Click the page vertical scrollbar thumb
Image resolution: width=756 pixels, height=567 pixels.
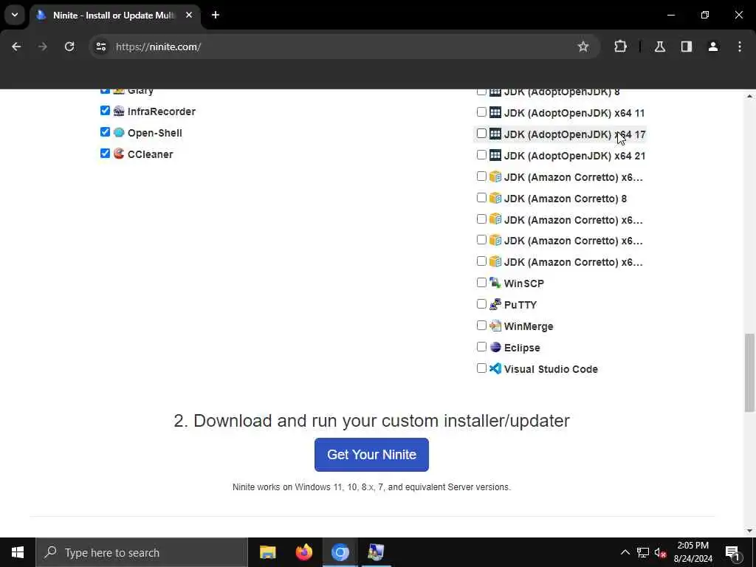pyautogui.click(x=750, y=372)
